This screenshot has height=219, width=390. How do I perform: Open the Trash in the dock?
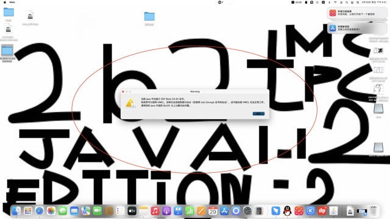tap(374, 211)
